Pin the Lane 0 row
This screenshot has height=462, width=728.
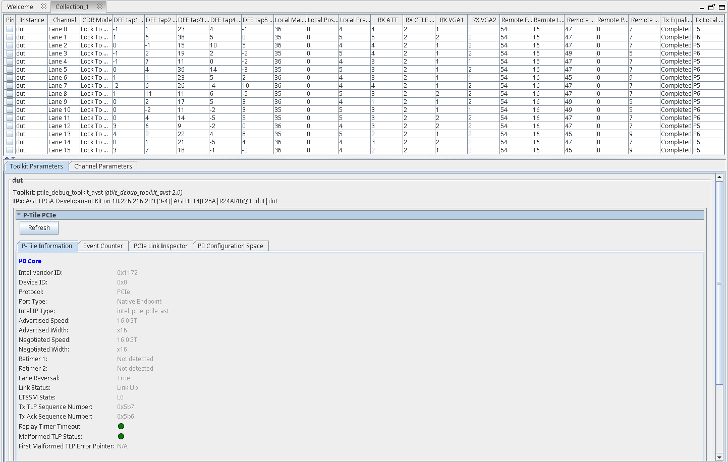[10, 29]
